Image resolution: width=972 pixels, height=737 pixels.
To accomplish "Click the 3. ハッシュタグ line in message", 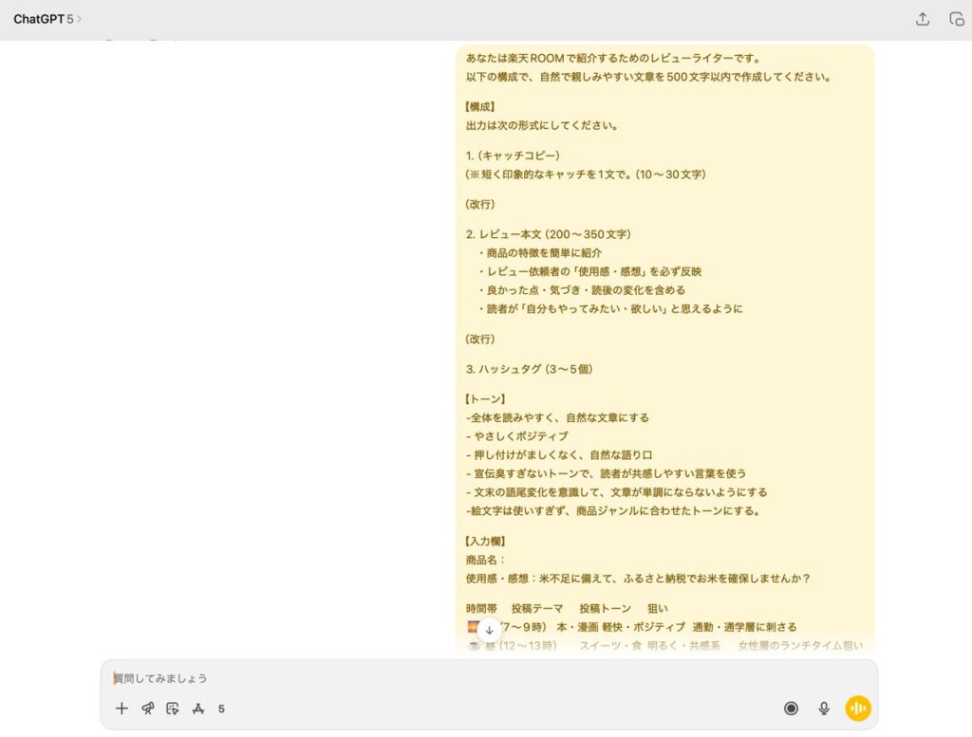I will coord(529,369).
